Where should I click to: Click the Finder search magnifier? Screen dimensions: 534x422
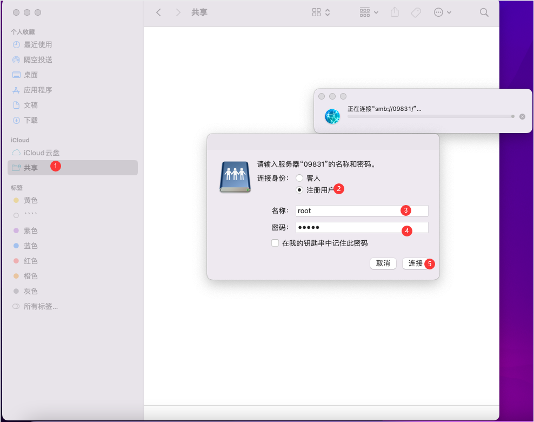pyautogui.click(x=484, y=12)
